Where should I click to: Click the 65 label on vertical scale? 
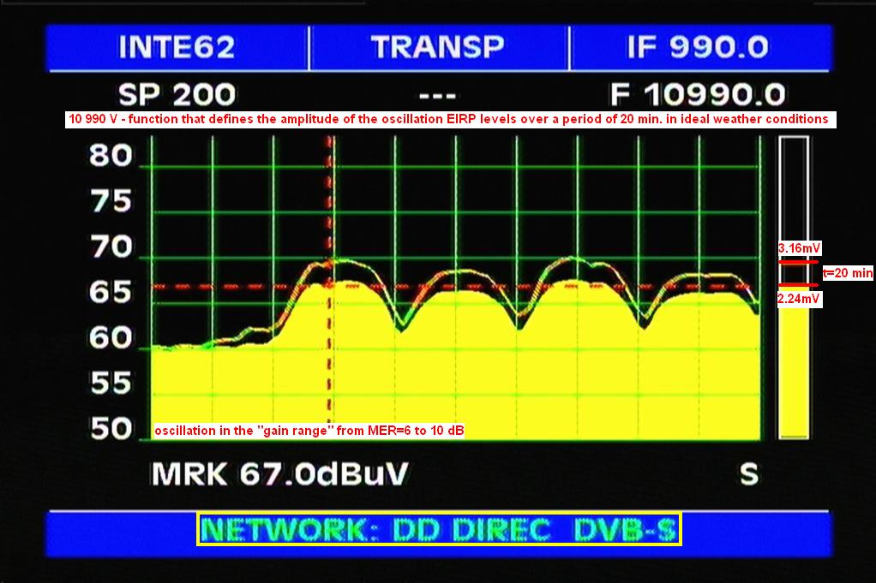tap(111, 293)
